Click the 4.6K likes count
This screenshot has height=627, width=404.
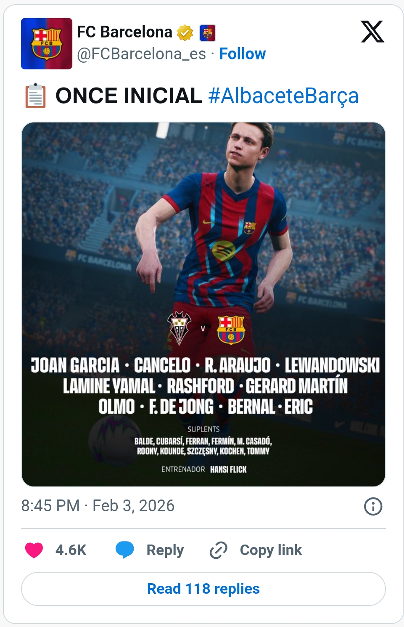(71, 550)
